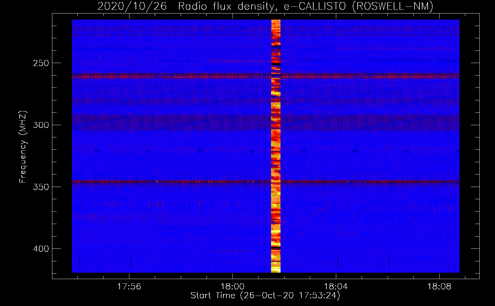This screenshot has height=306, width=495.
Task: Click the 18:04 time tick label
Action: (x=336, y=287)
